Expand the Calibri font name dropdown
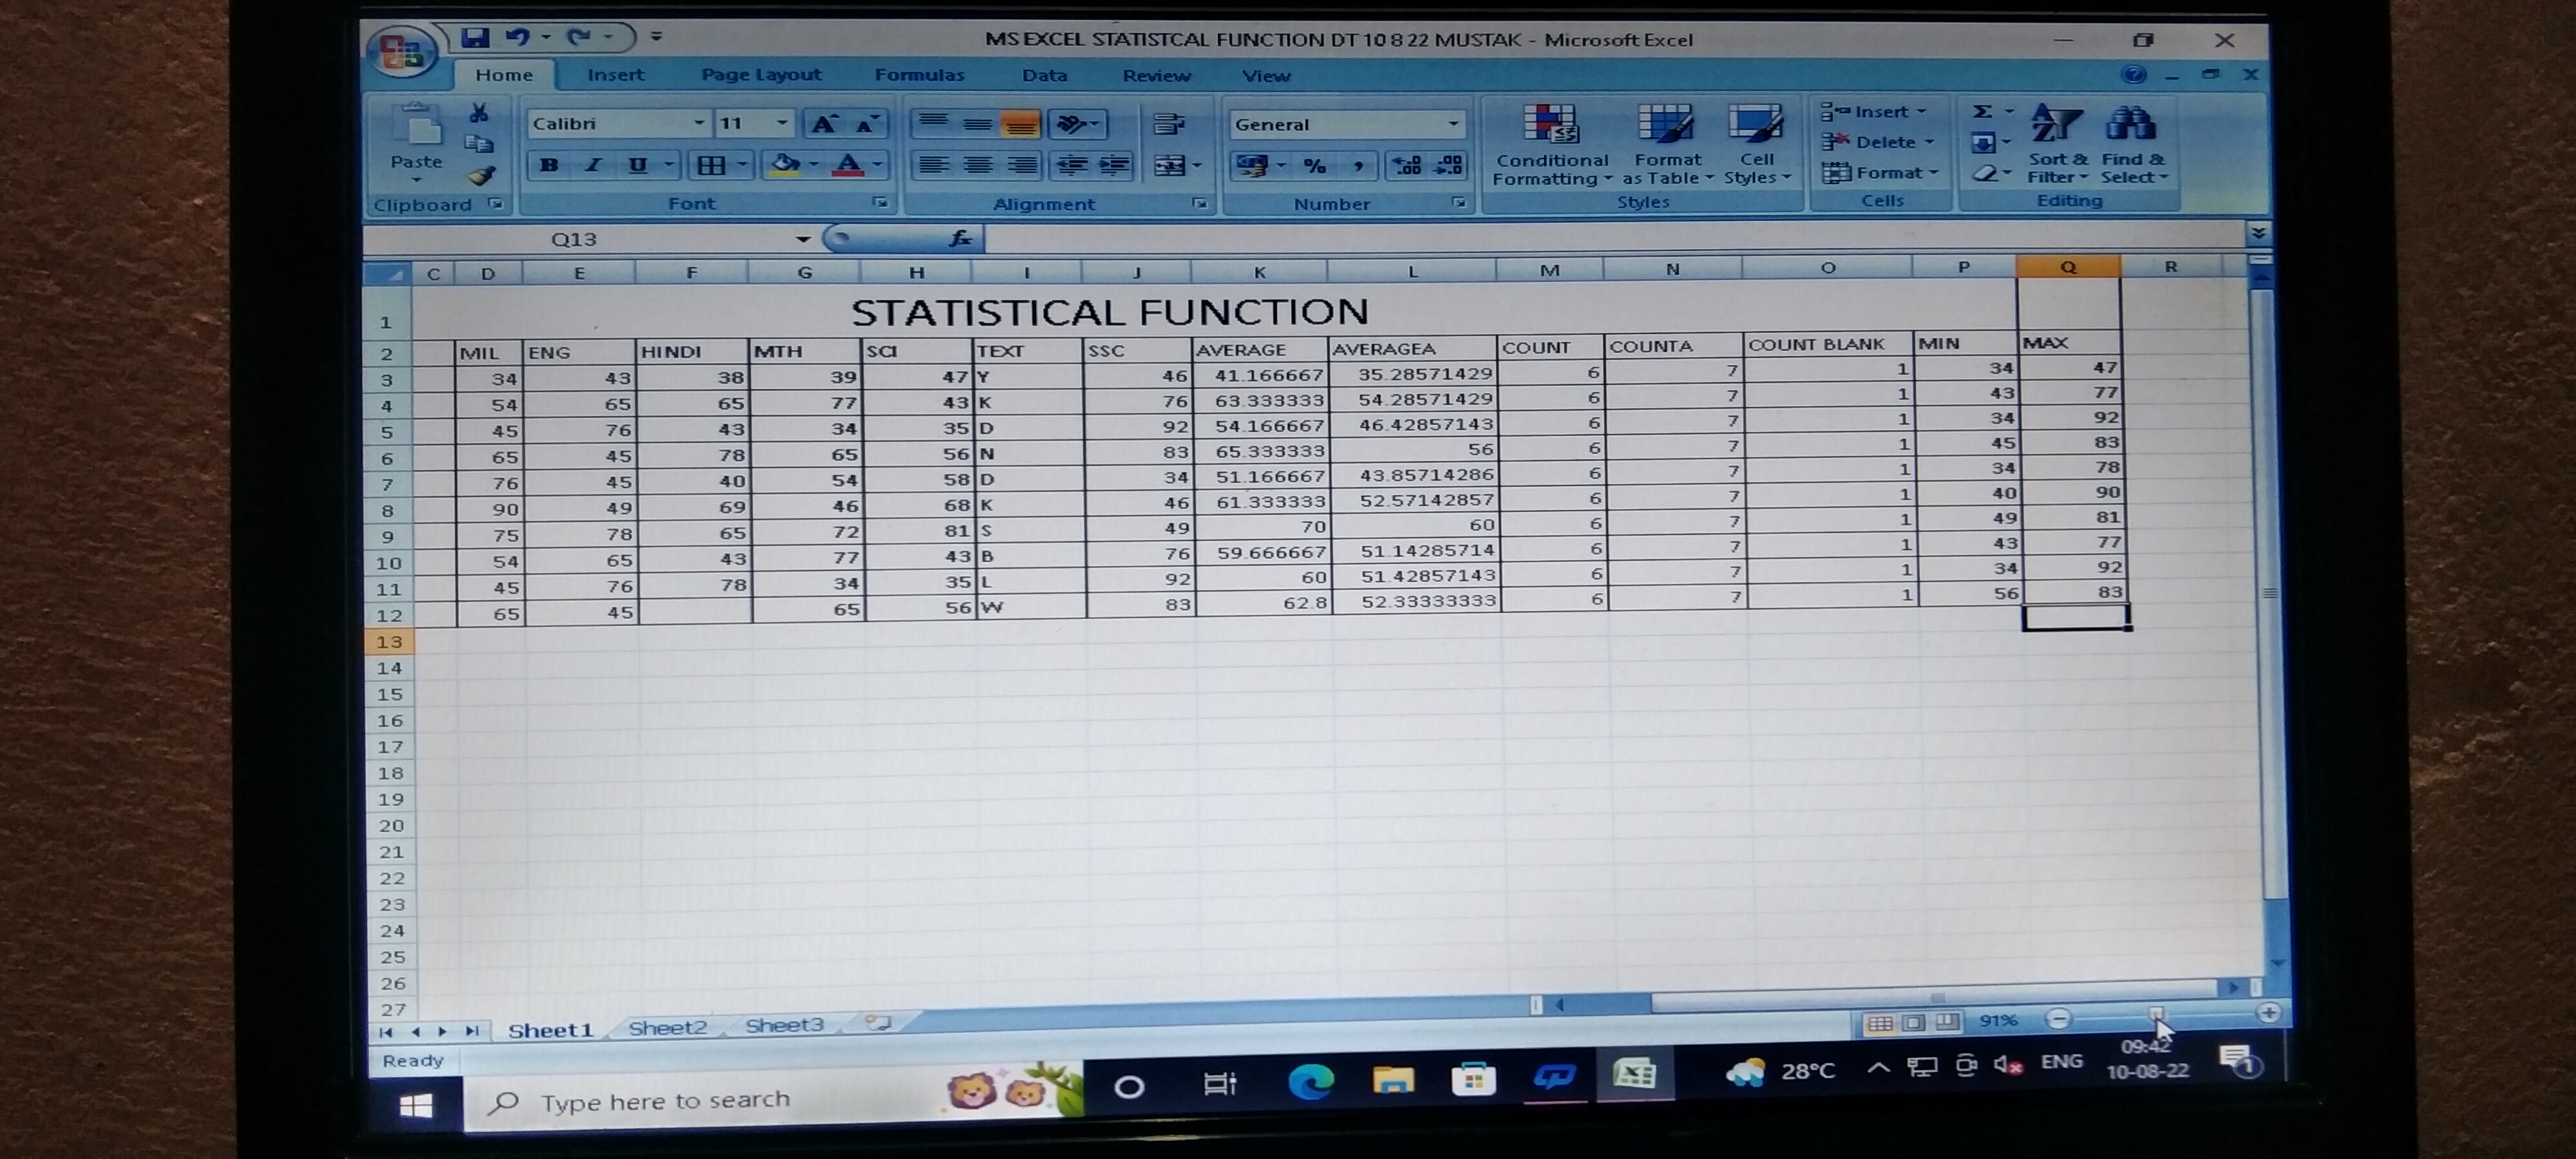This screenshot has width=2576, height=1159. click(x=699, y=123)
